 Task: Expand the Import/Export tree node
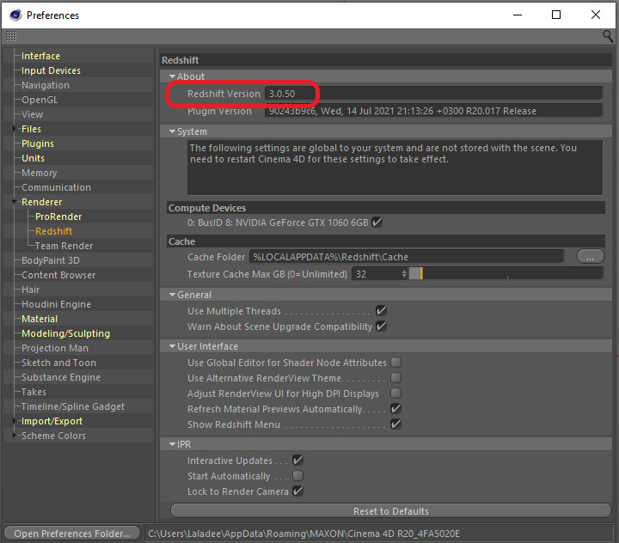(15, 421)
